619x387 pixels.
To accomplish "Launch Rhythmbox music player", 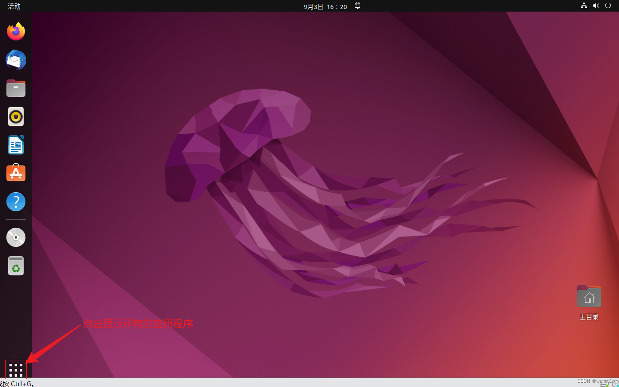I will tap(16, 117).
